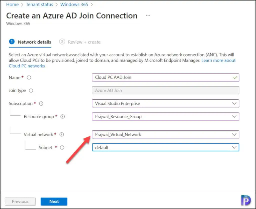Click the disabled Join type field

pyautogui.click(x=165, y=90)
